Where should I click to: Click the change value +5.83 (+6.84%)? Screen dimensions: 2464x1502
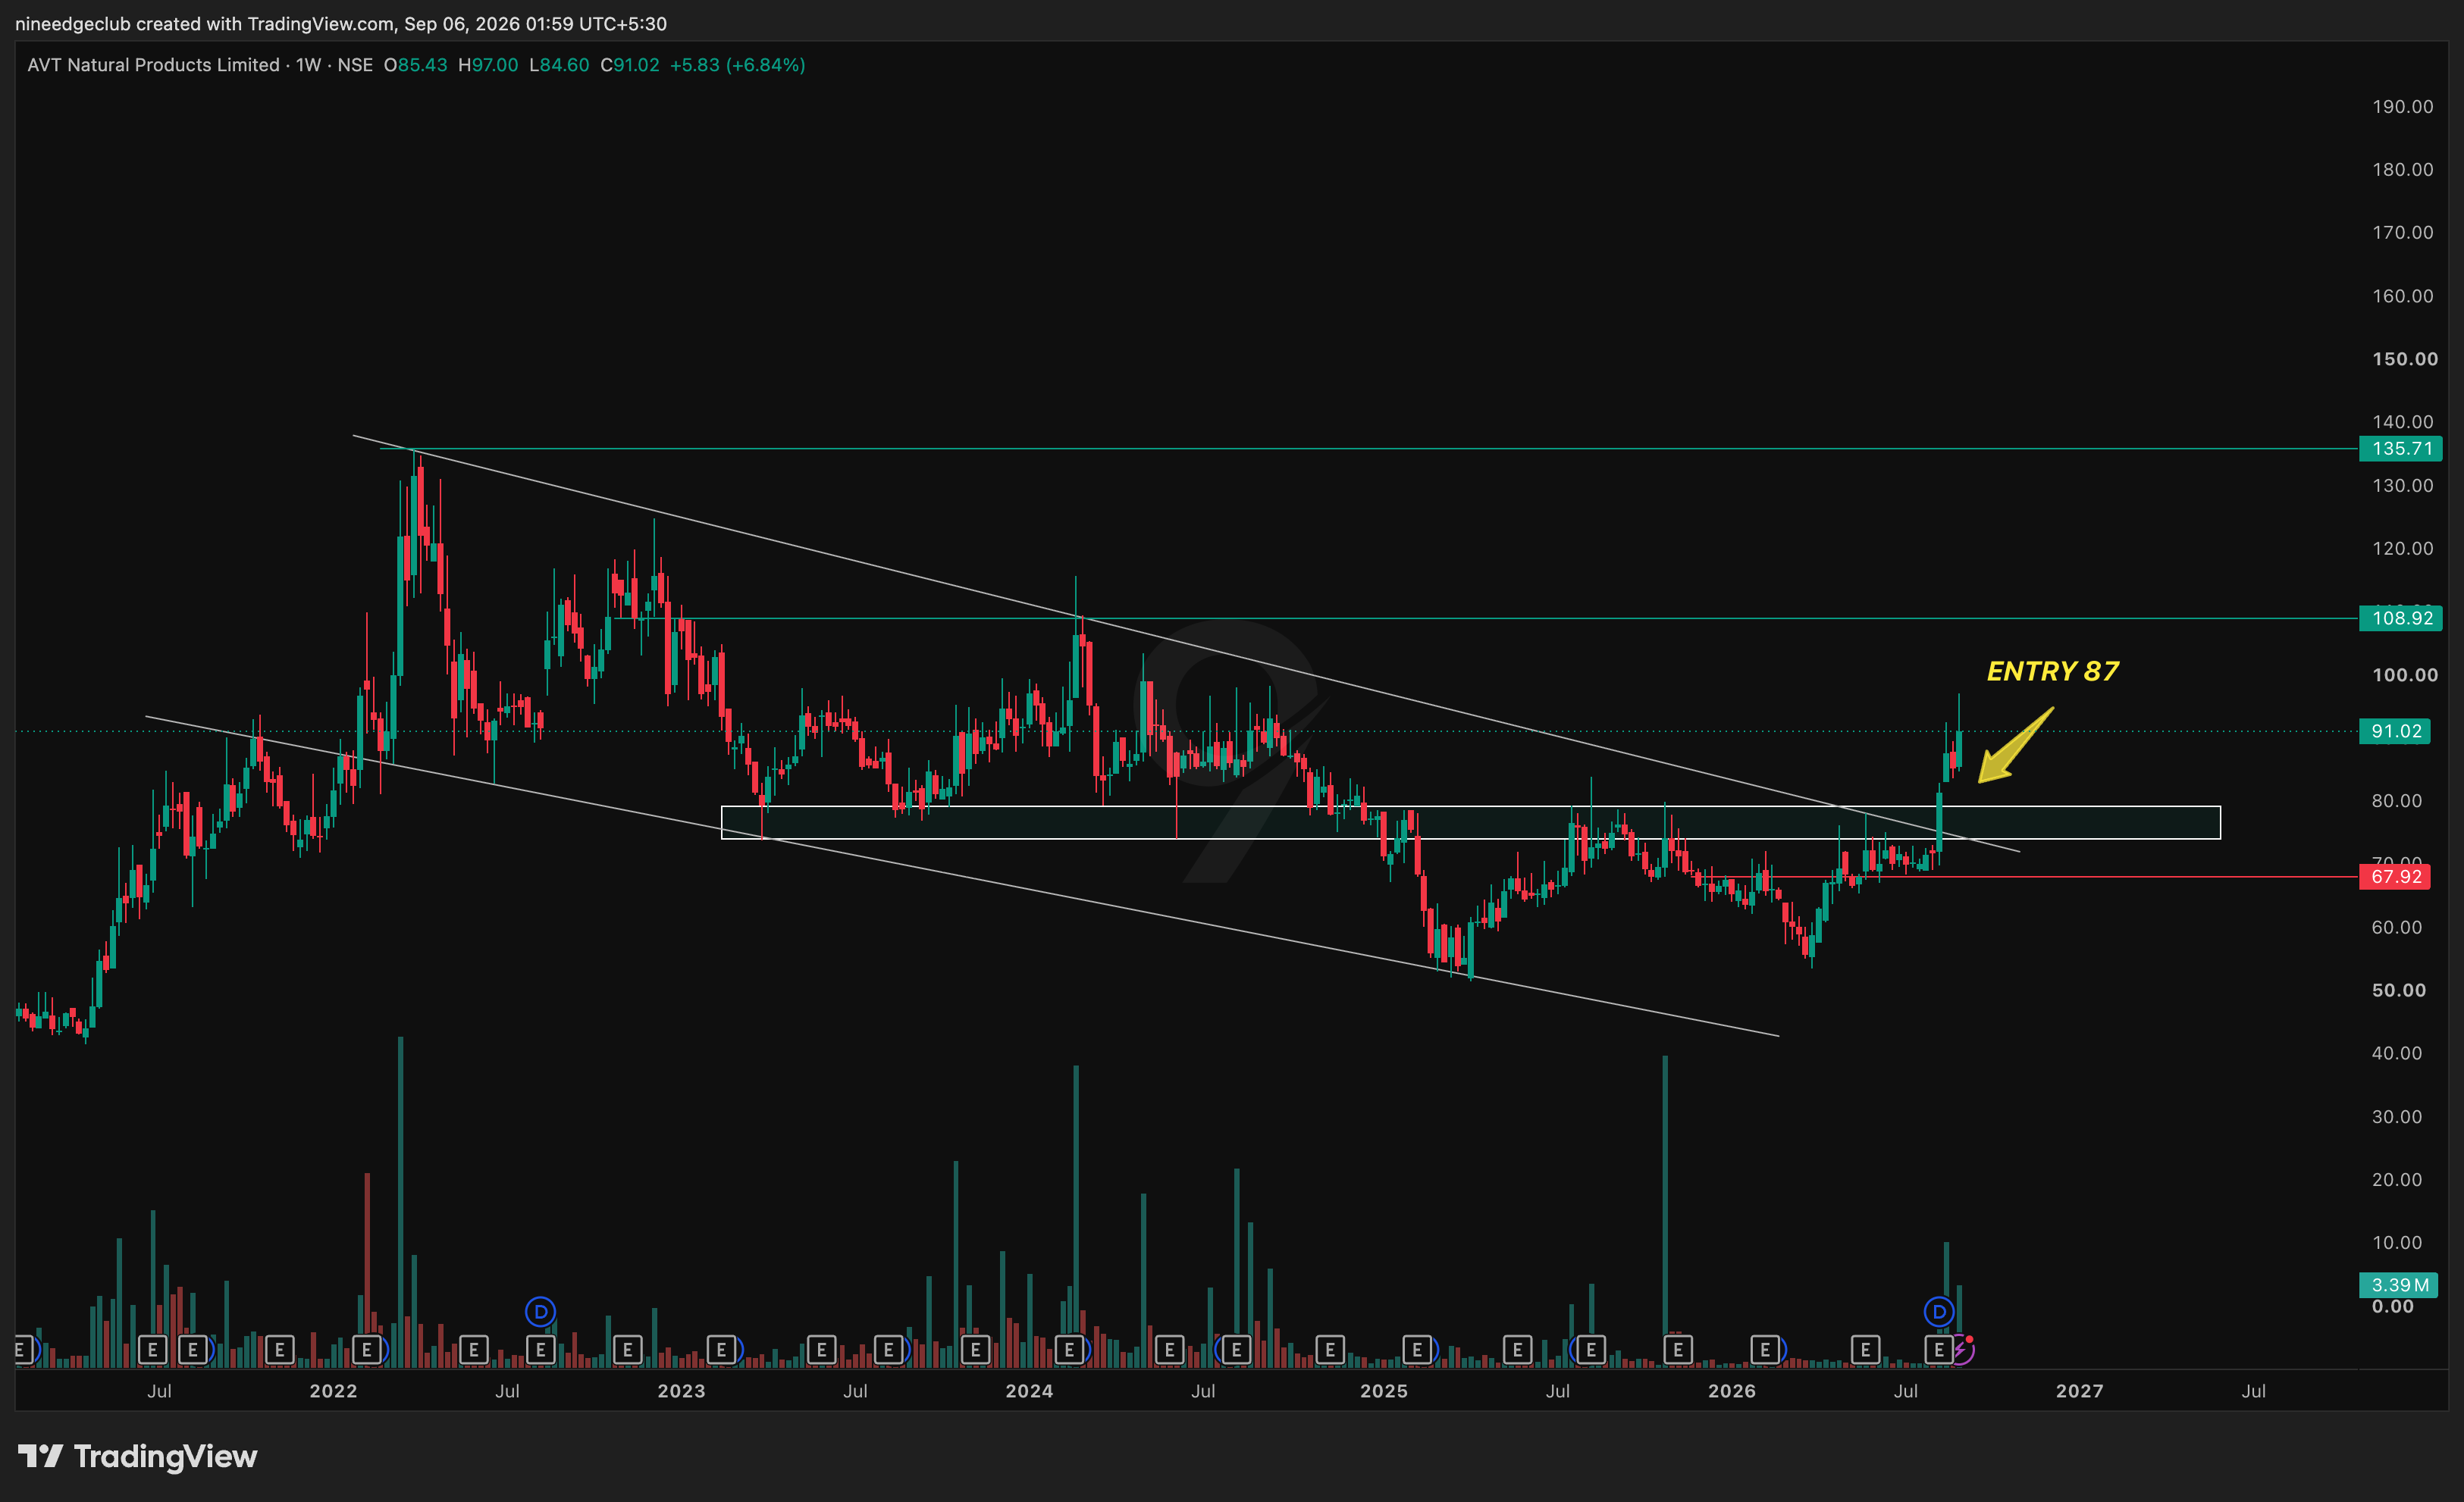737,65
